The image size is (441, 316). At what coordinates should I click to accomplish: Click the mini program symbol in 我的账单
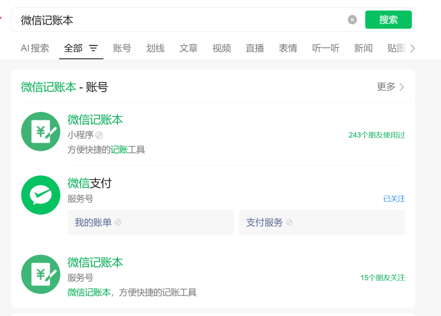tap(118, 223)
